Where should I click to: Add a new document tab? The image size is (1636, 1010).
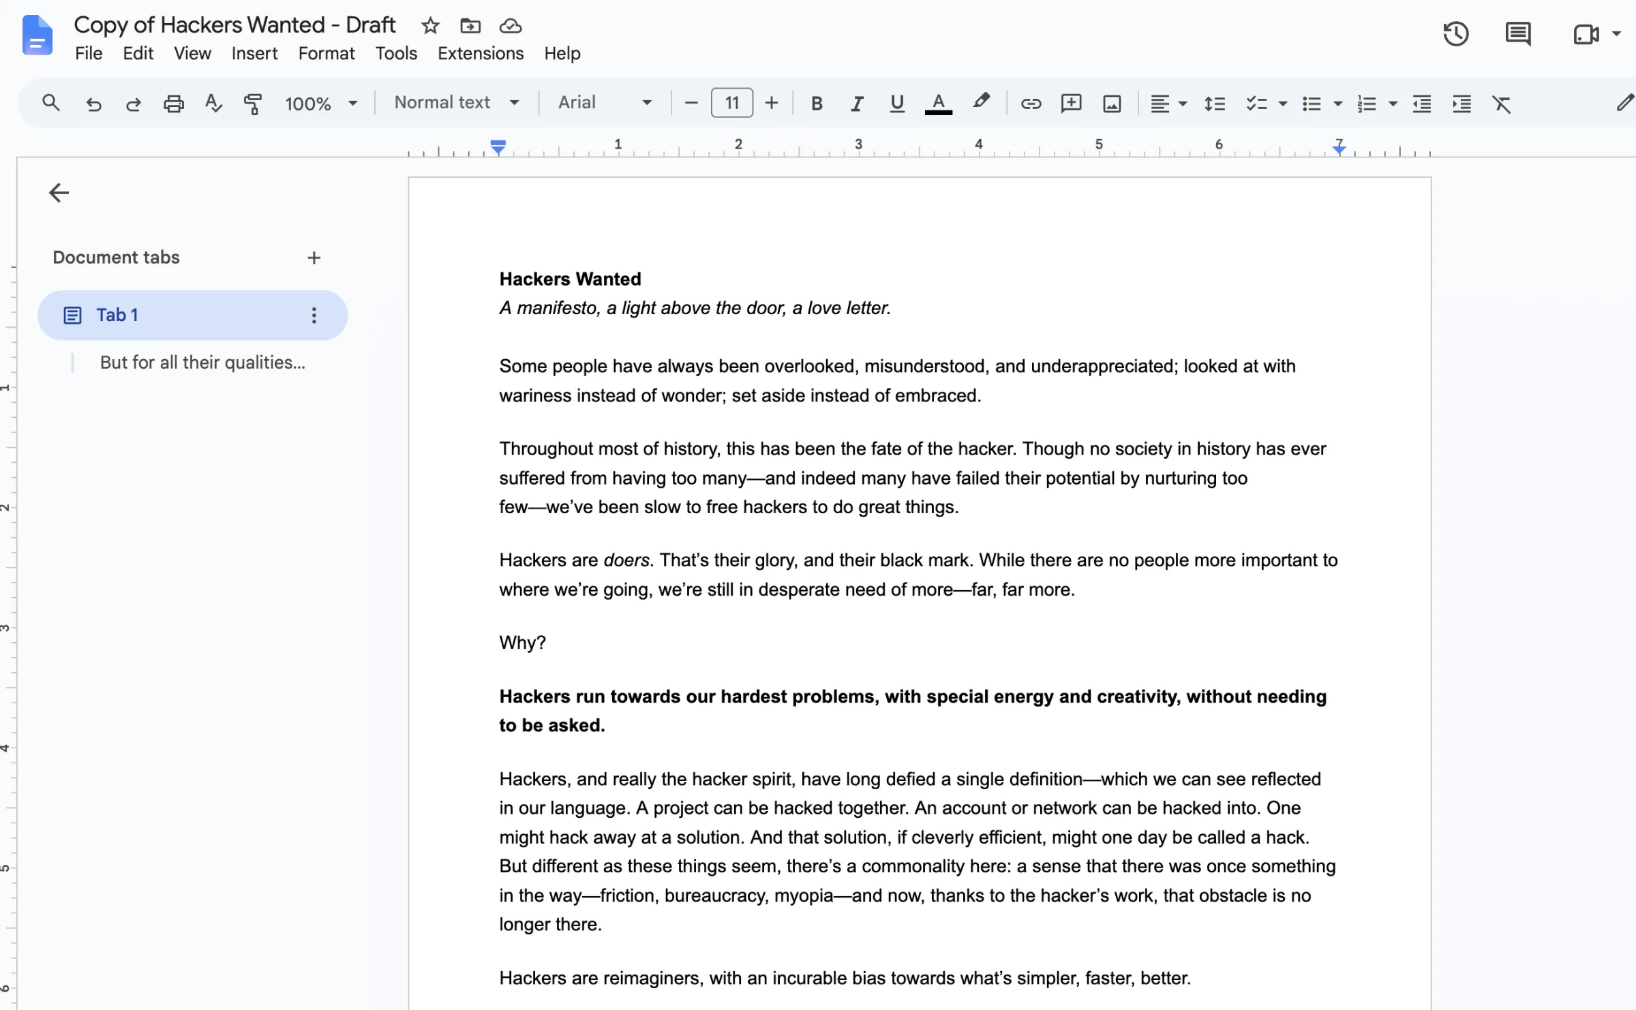coord(314,258)
